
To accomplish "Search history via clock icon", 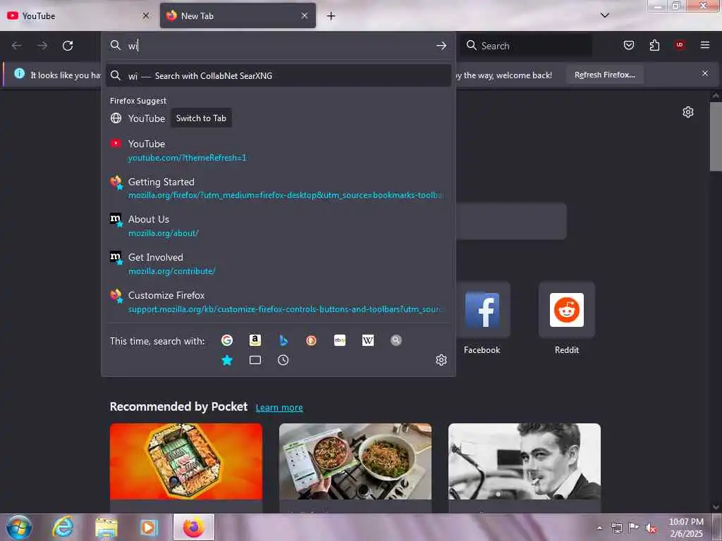I will (283, 360).
